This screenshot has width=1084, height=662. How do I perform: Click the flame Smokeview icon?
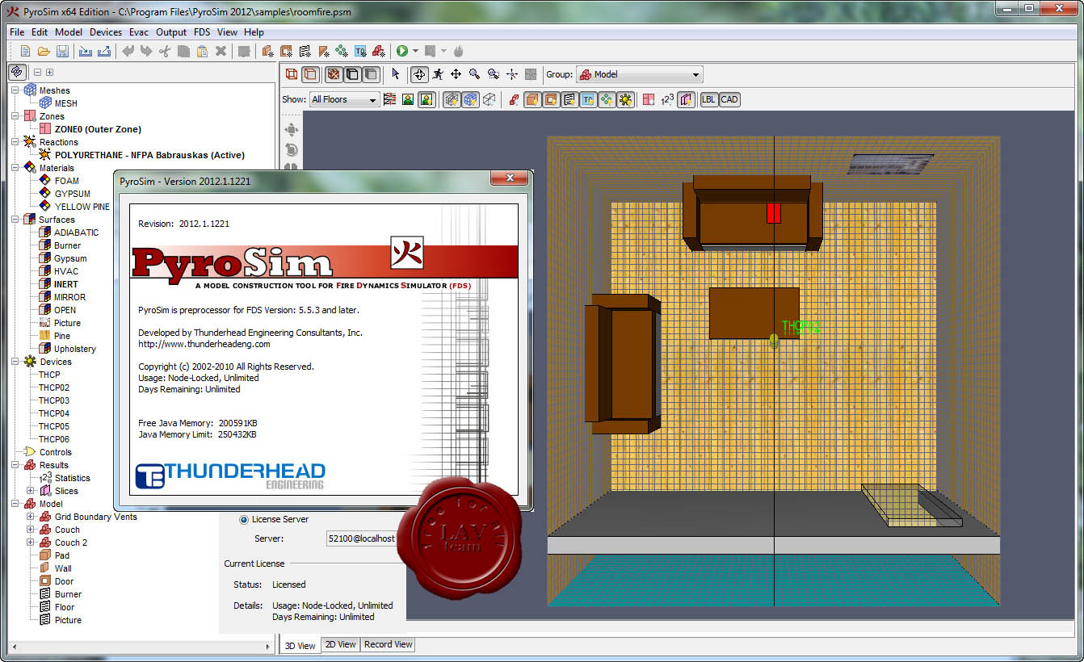[x=458, y=51]
